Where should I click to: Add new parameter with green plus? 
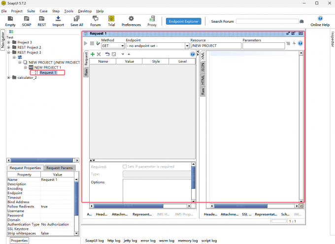93,54
